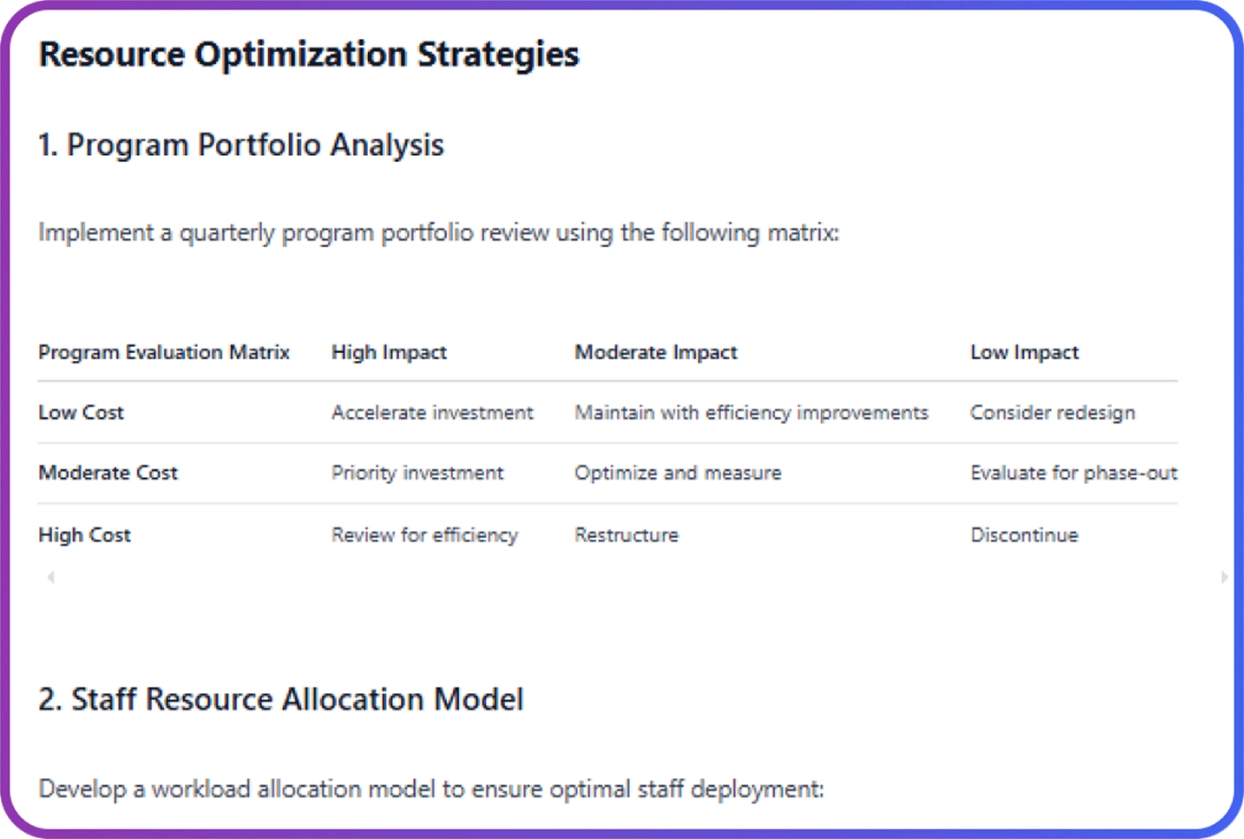
Task: Select the 'Resource Optimization Strategies' heading
Action: tap(309, 55)
